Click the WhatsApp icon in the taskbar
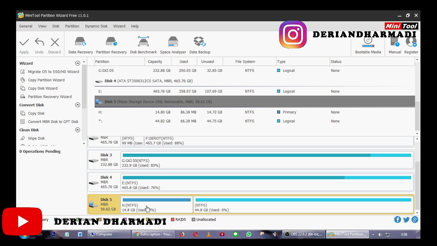437x246 pixels. 249,234
